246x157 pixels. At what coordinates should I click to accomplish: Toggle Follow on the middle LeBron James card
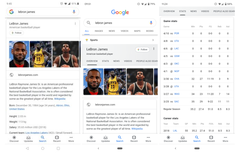[x=142, y=50]
